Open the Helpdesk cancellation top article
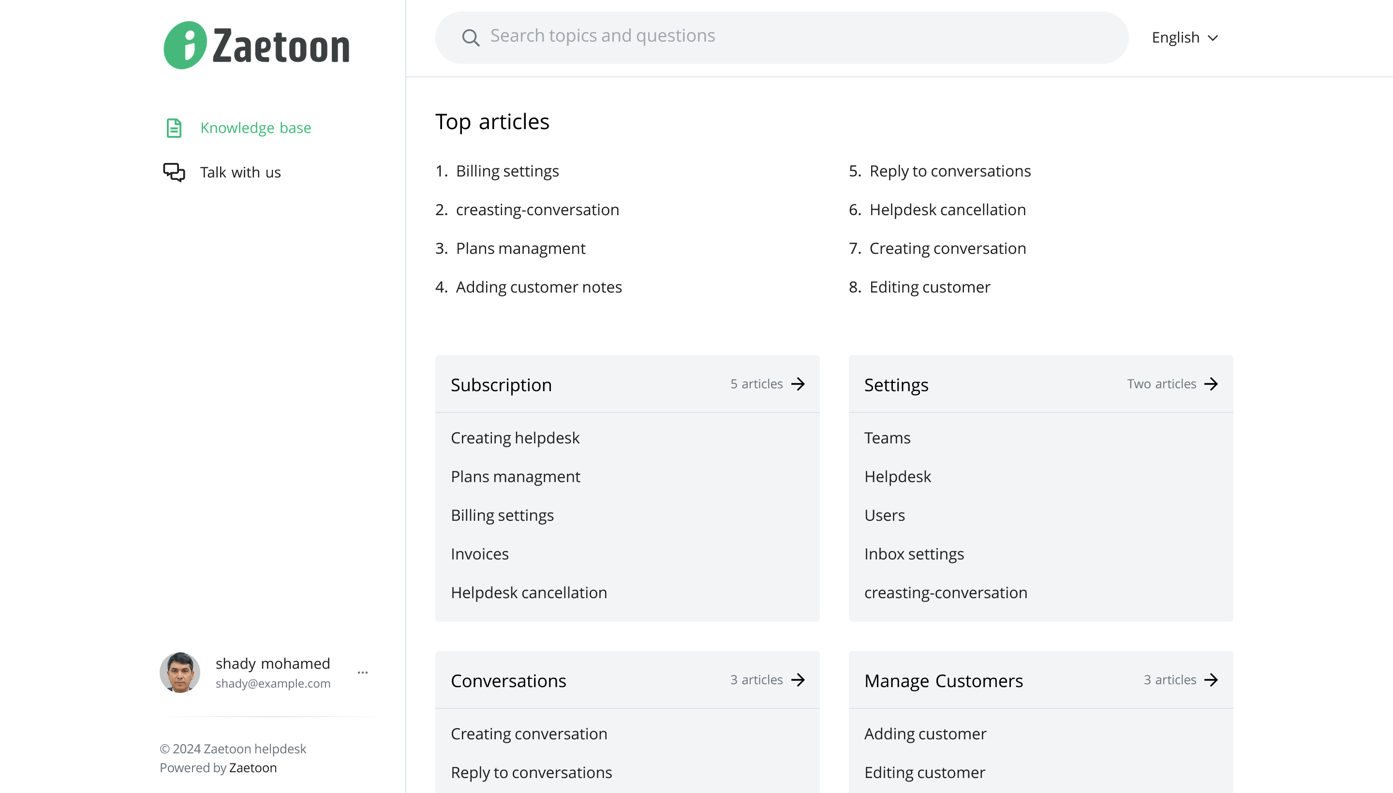This screenshot has width=1393, height=793. (948, 210)
